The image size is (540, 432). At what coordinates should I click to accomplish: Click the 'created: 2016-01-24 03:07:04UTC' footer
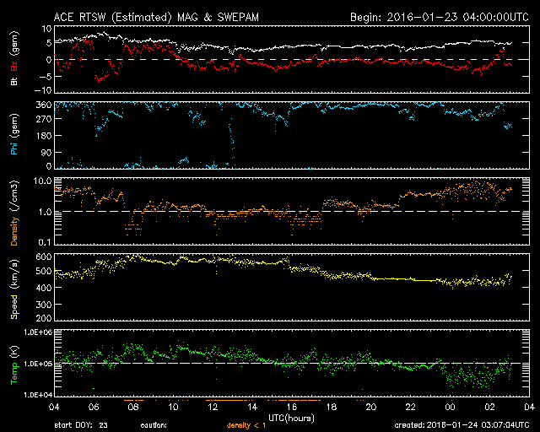click(462, 425)
